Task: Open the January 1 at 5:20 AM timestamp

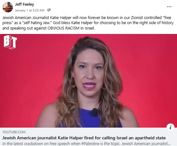Action: (30, 10)
